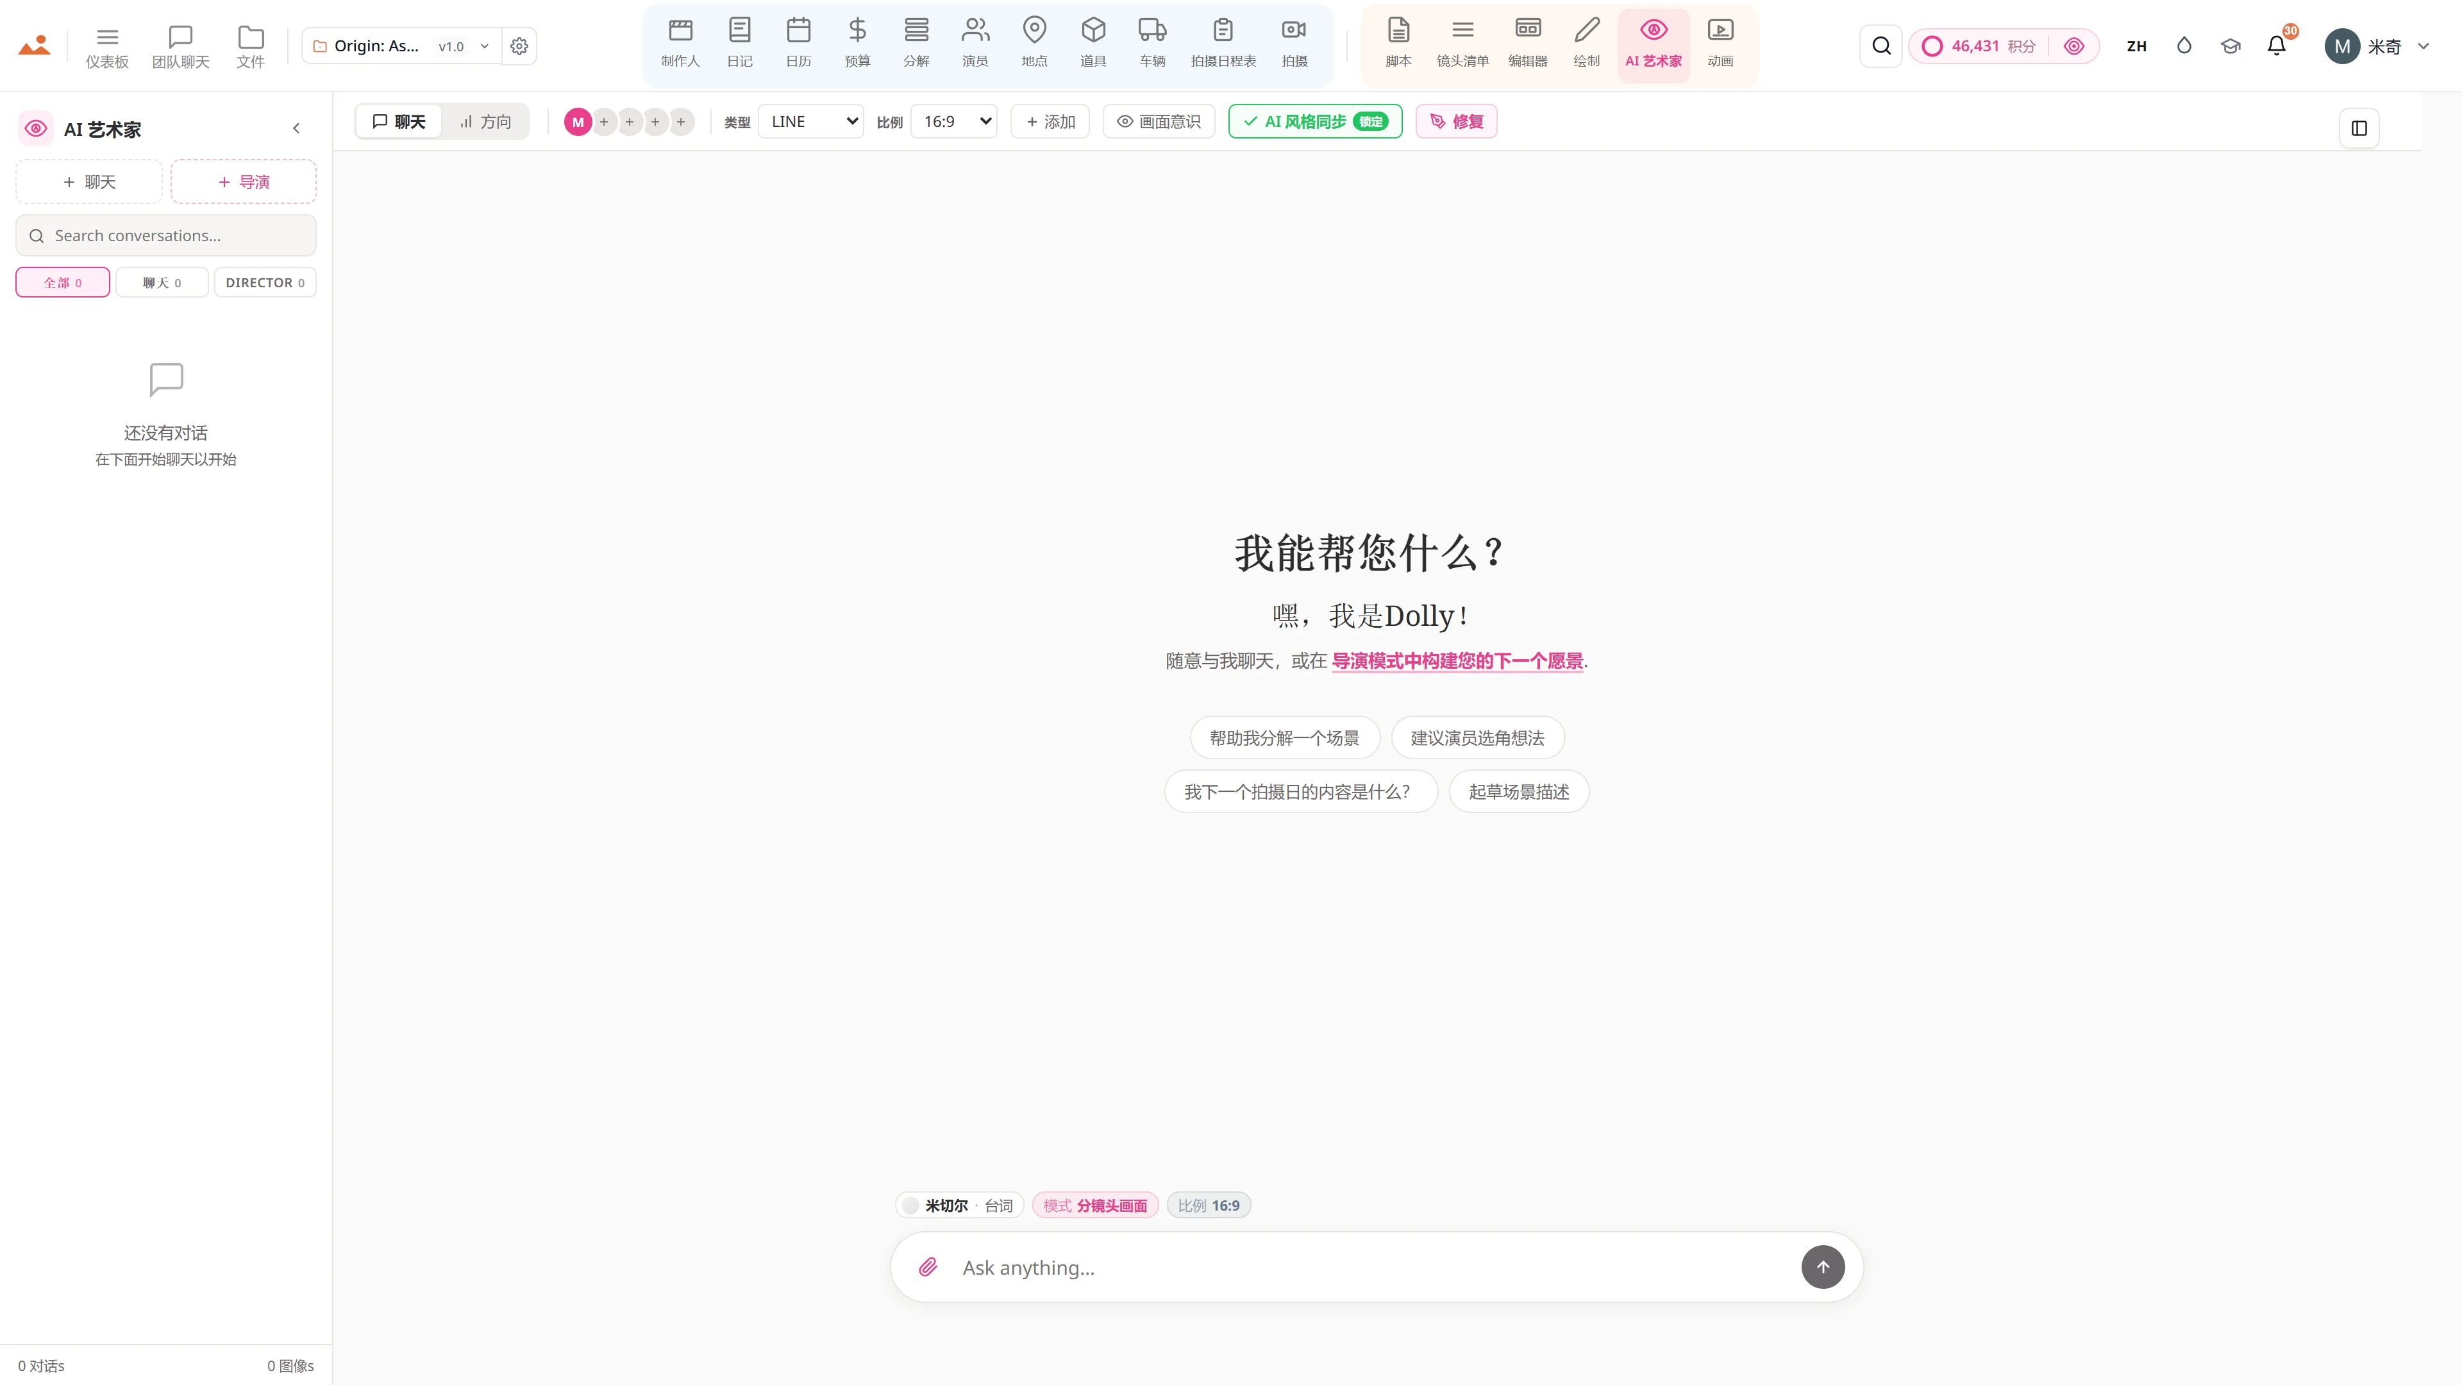Toggle the right side panel icon
The width and height of the screenshot is (2462, 1385).
(2359, 128)
